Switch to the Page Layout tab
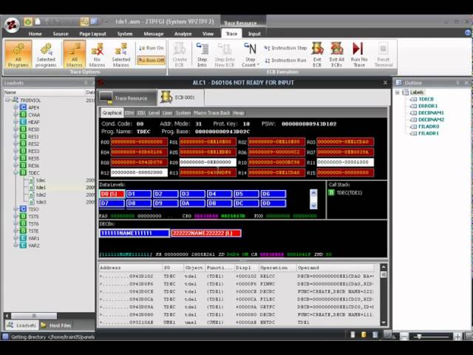The image size is (473, 355). point(92,34)
